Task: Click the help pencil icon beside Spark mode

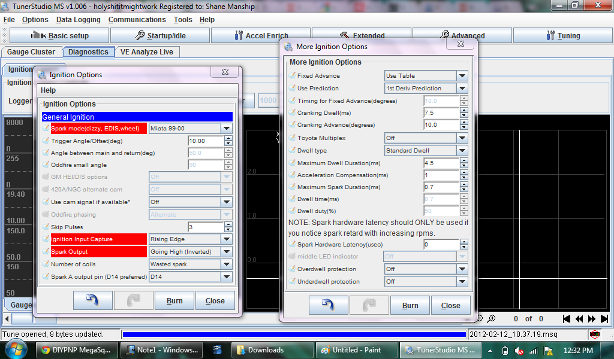Action: point(46,128)
